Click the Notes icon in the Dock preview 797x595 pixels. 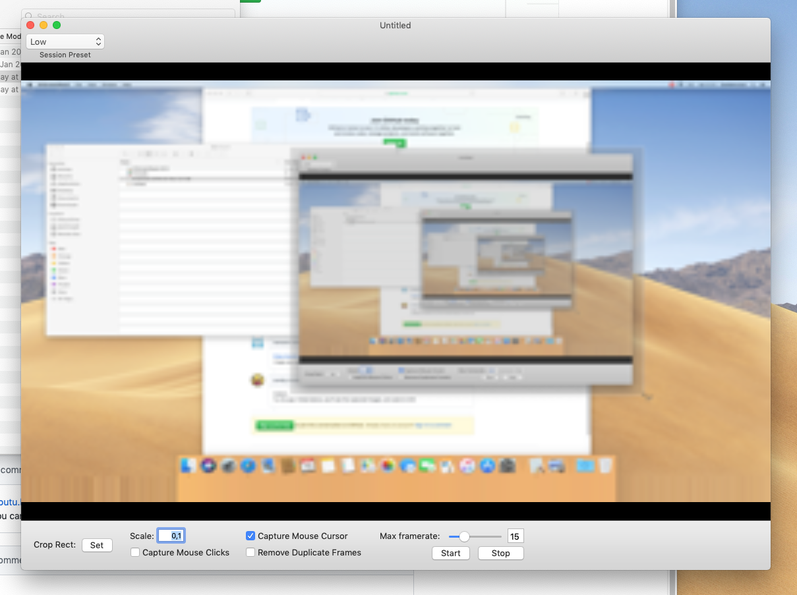(326, 467)
